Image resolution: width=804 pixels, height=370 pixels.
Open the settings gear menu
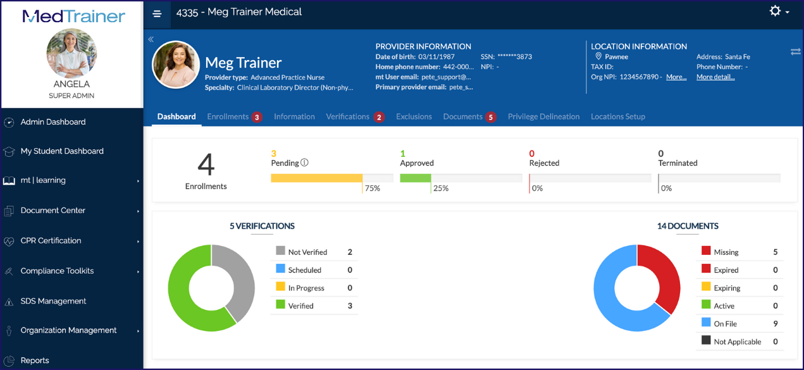pyautogui.click(x=775, y=11)
